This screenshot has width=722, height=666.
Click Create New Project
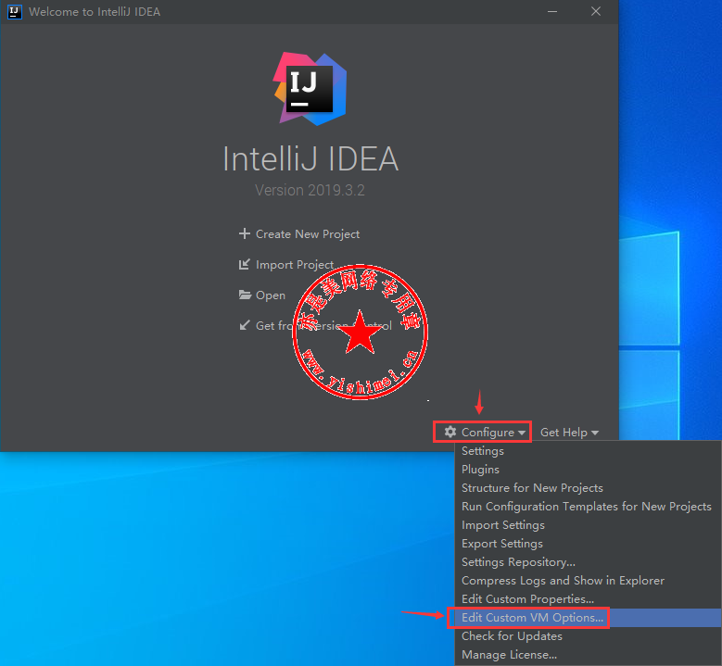click(308, 233)
